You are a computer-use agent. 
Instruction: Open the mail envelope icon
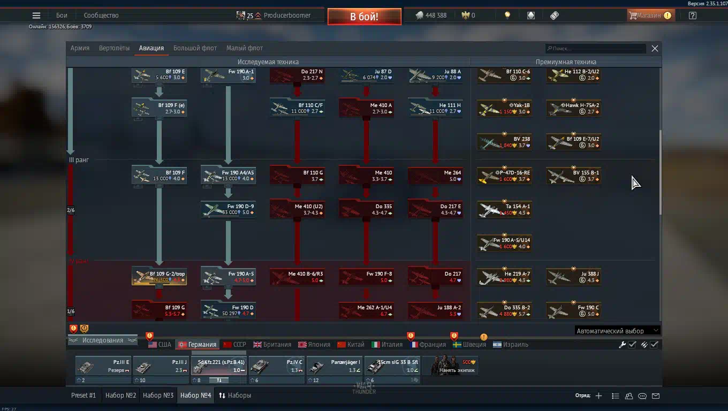tap(656, 396)
